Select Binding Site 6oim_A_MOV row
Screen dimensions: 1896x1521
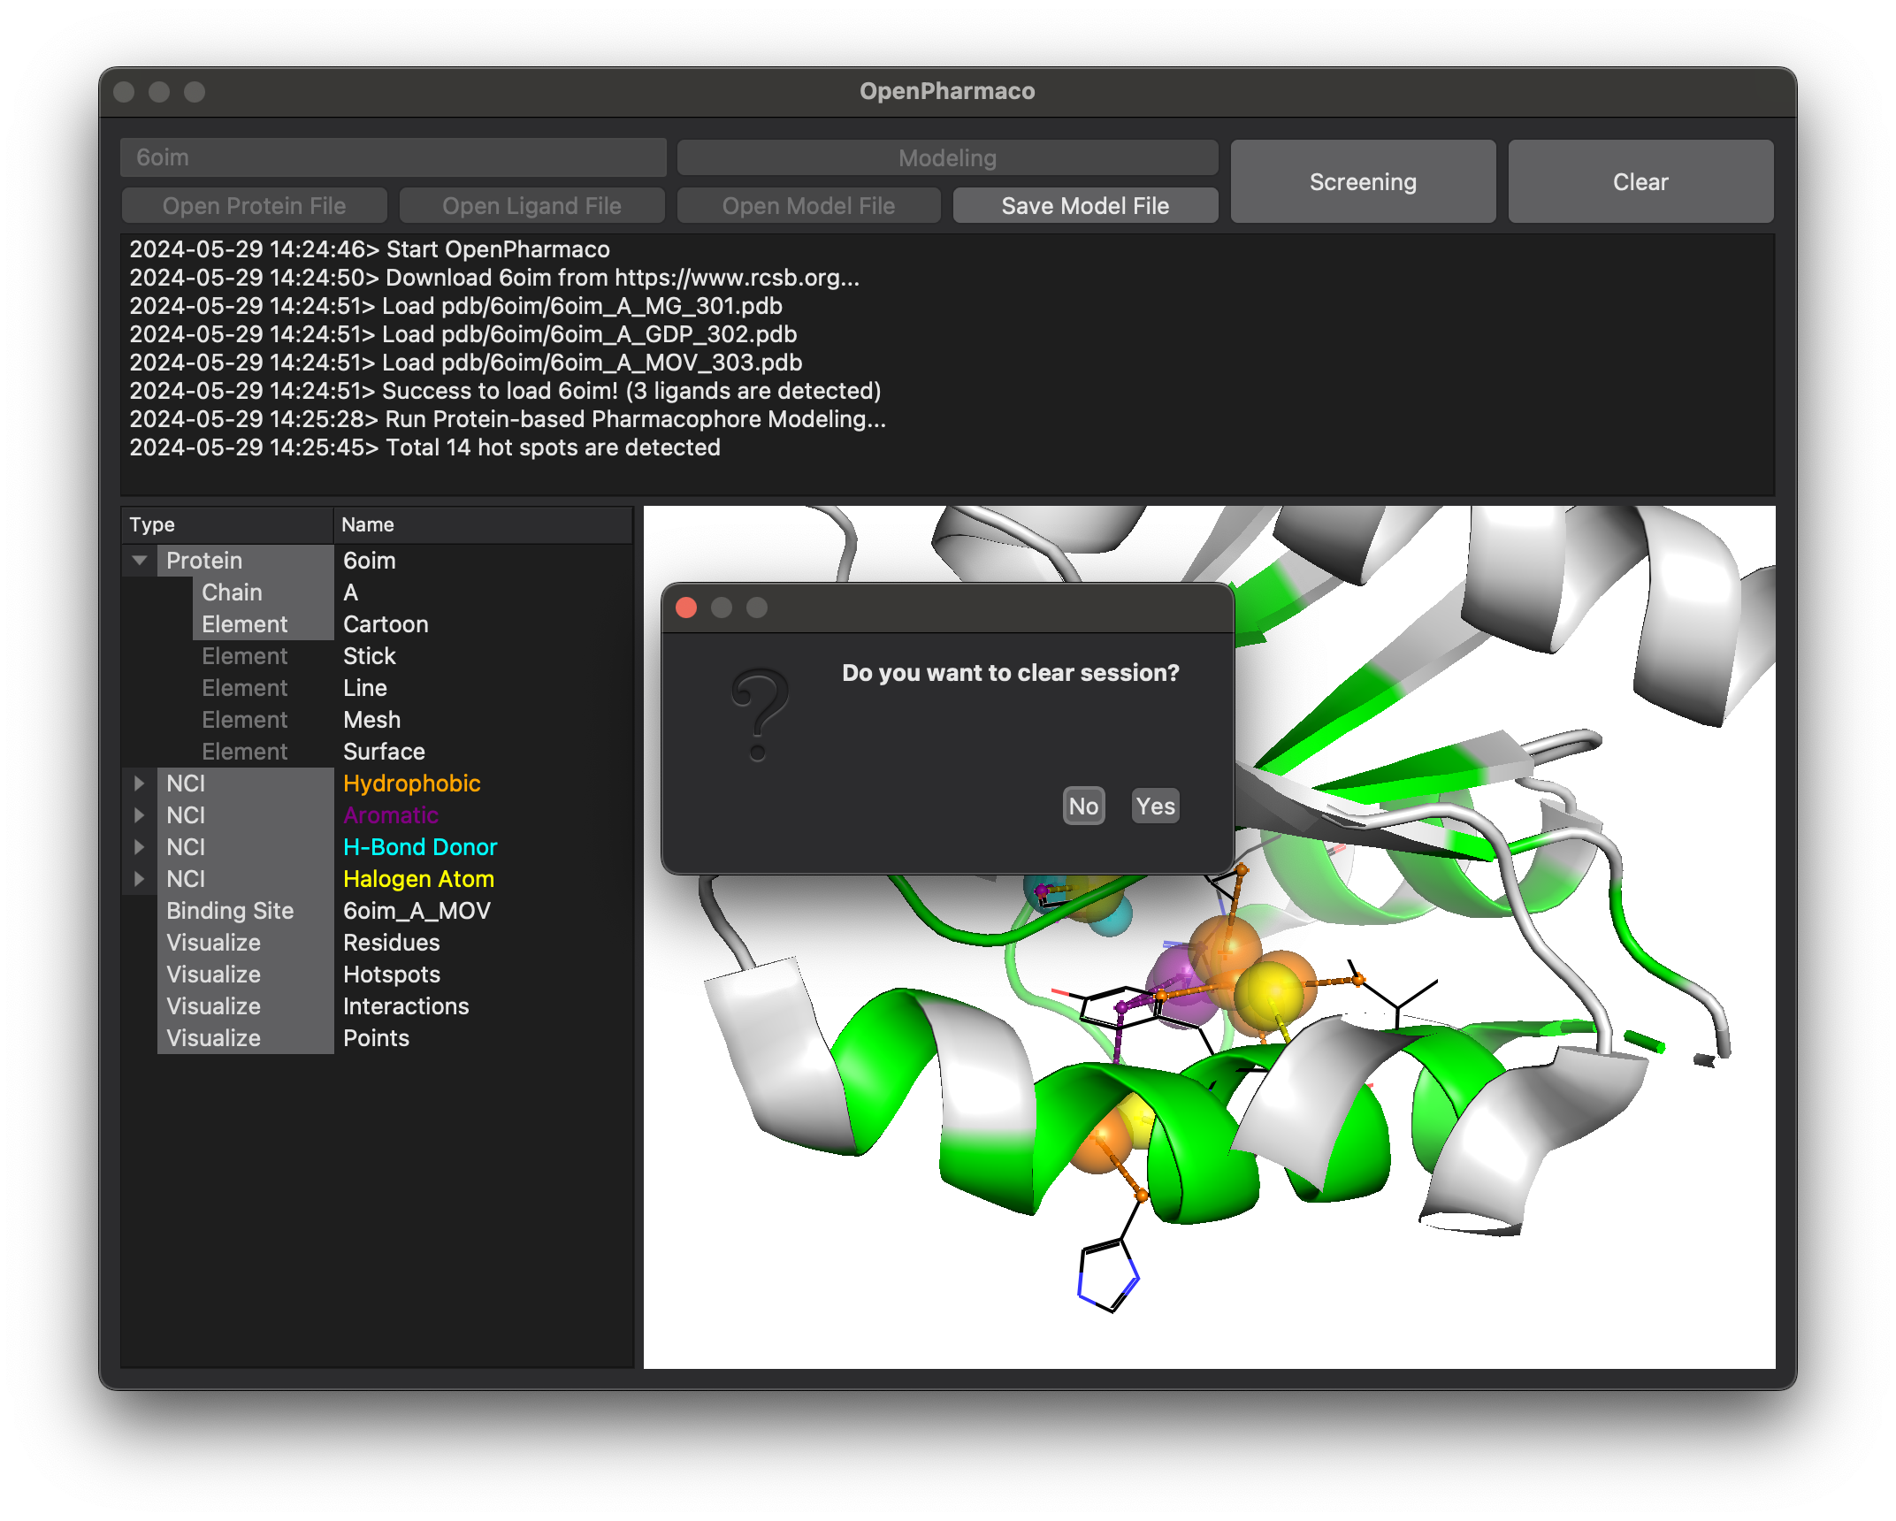pos(377,910)
